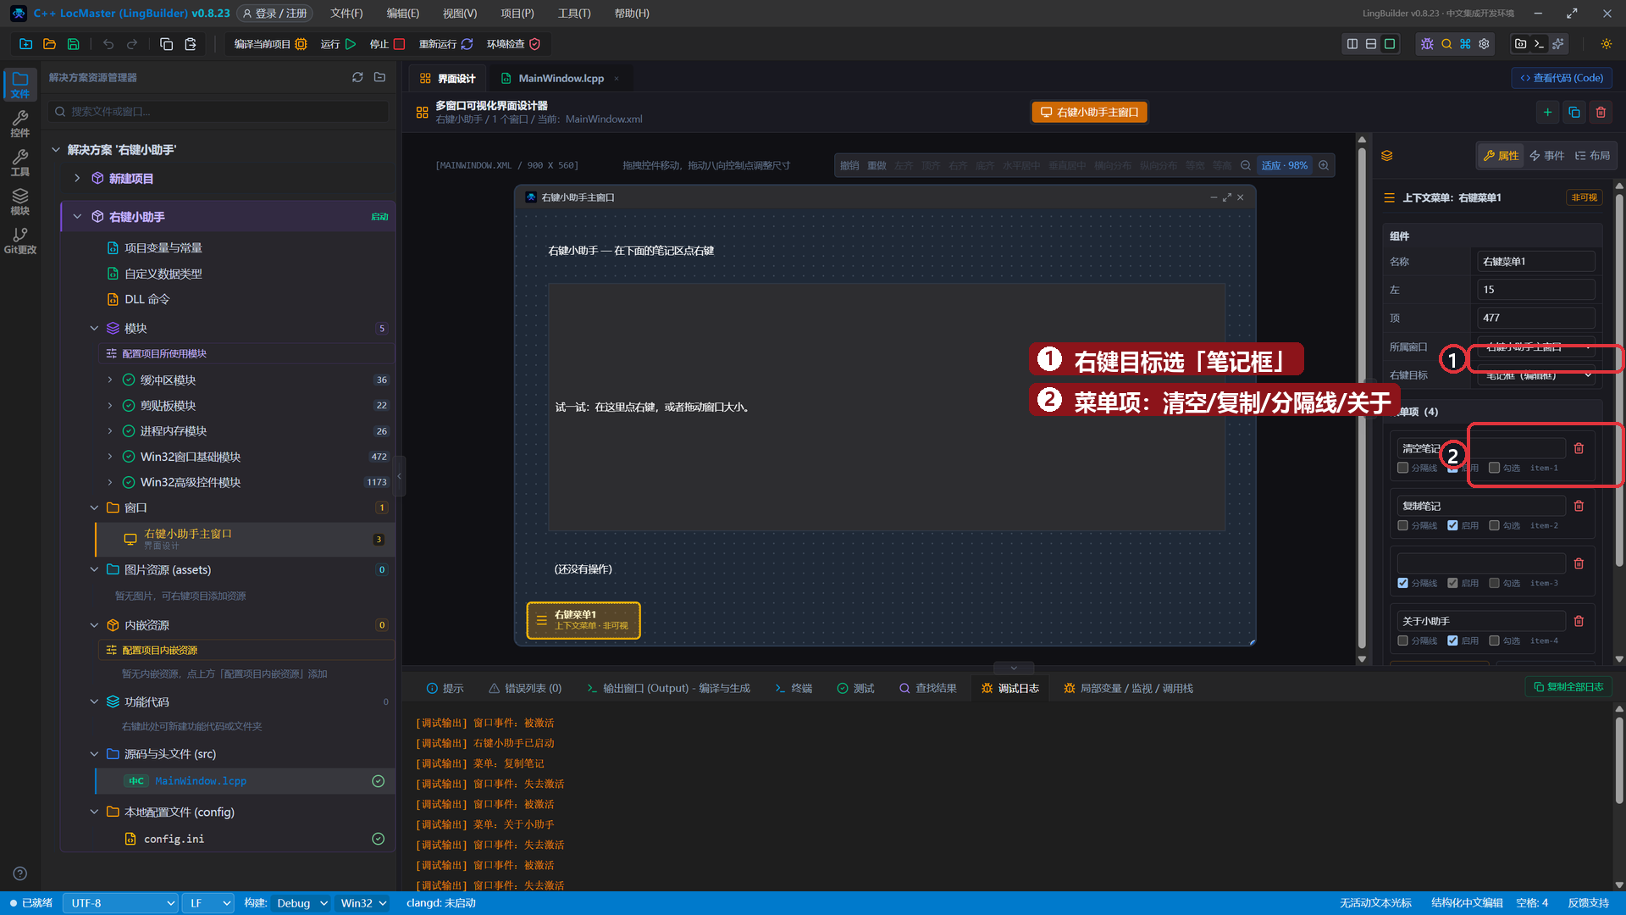
Task: Select the vertical split layout icon
Action: [1352, 44]
